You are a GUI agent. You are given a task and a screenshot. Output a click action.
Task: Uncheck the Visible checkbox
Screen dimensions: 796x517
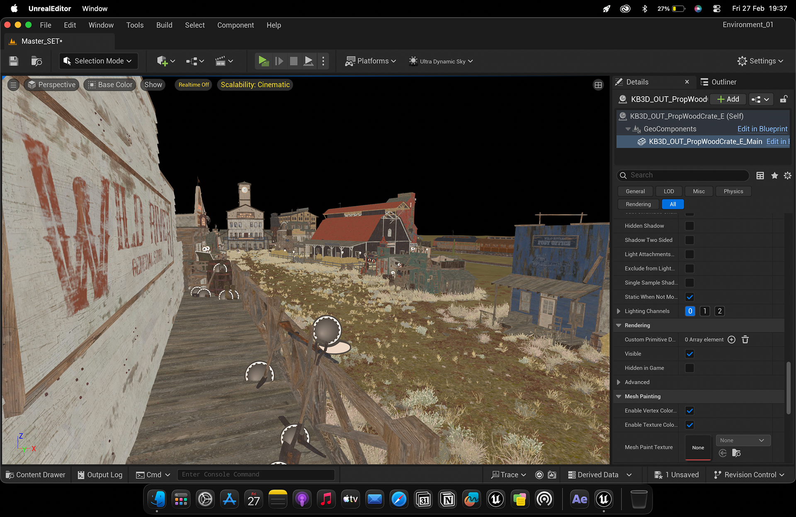[690, 354]
